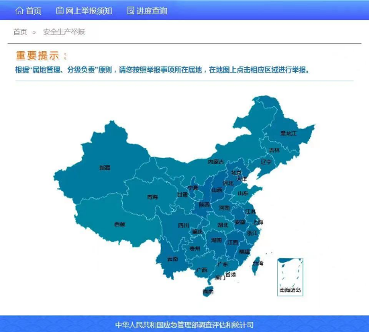Choose 内蒙古 region on the map

point(216,162)
